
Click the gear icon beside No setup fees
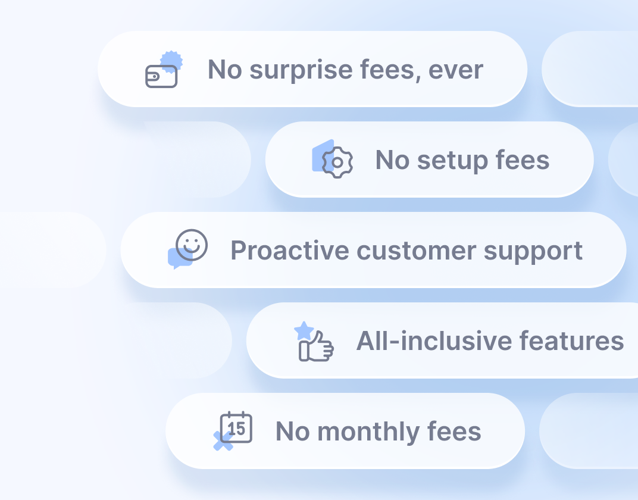(337, 162)
